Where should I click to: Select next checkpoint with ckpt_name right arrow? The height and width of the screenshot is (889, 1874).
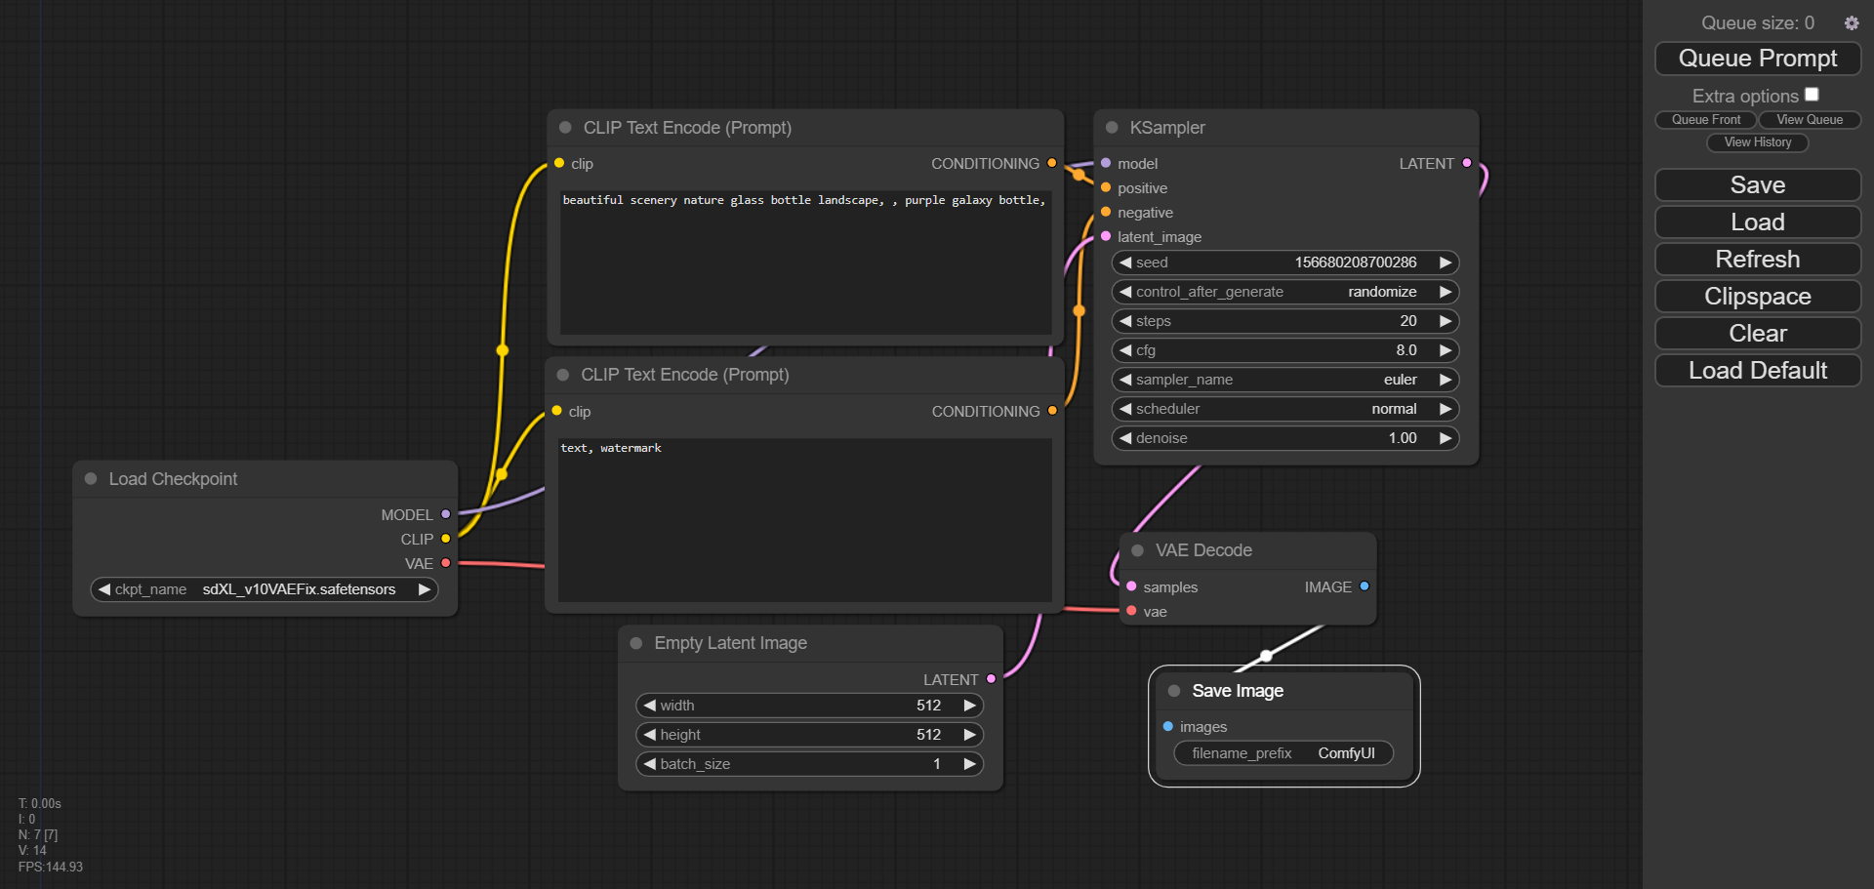coord(425,589)
